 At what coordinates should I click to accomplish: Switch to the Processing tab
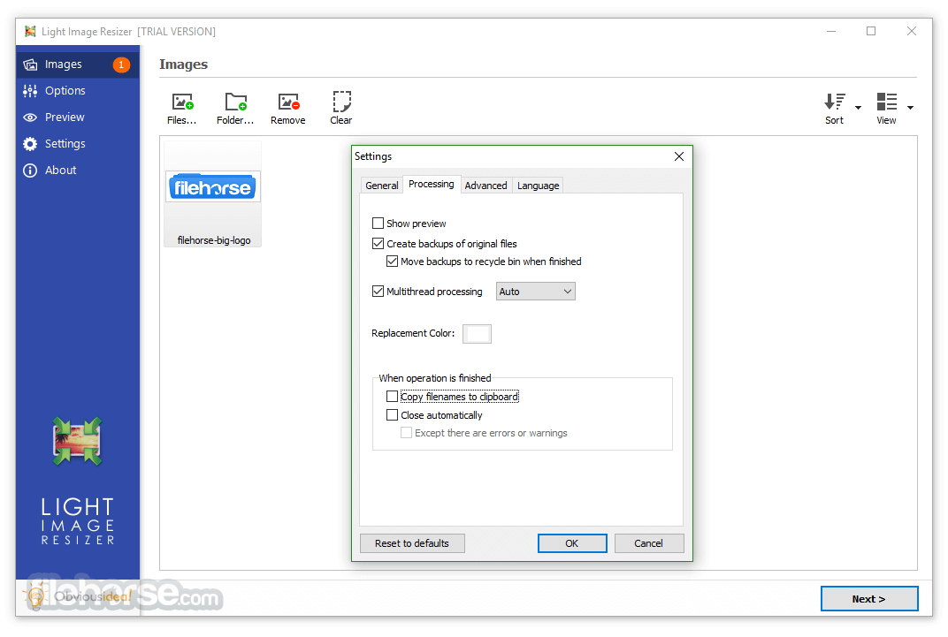[x=431, y=184]
